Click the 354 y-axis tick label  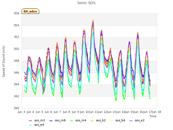16,25
